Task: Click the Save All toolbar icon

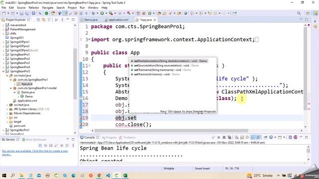Action: pos(27,13)
